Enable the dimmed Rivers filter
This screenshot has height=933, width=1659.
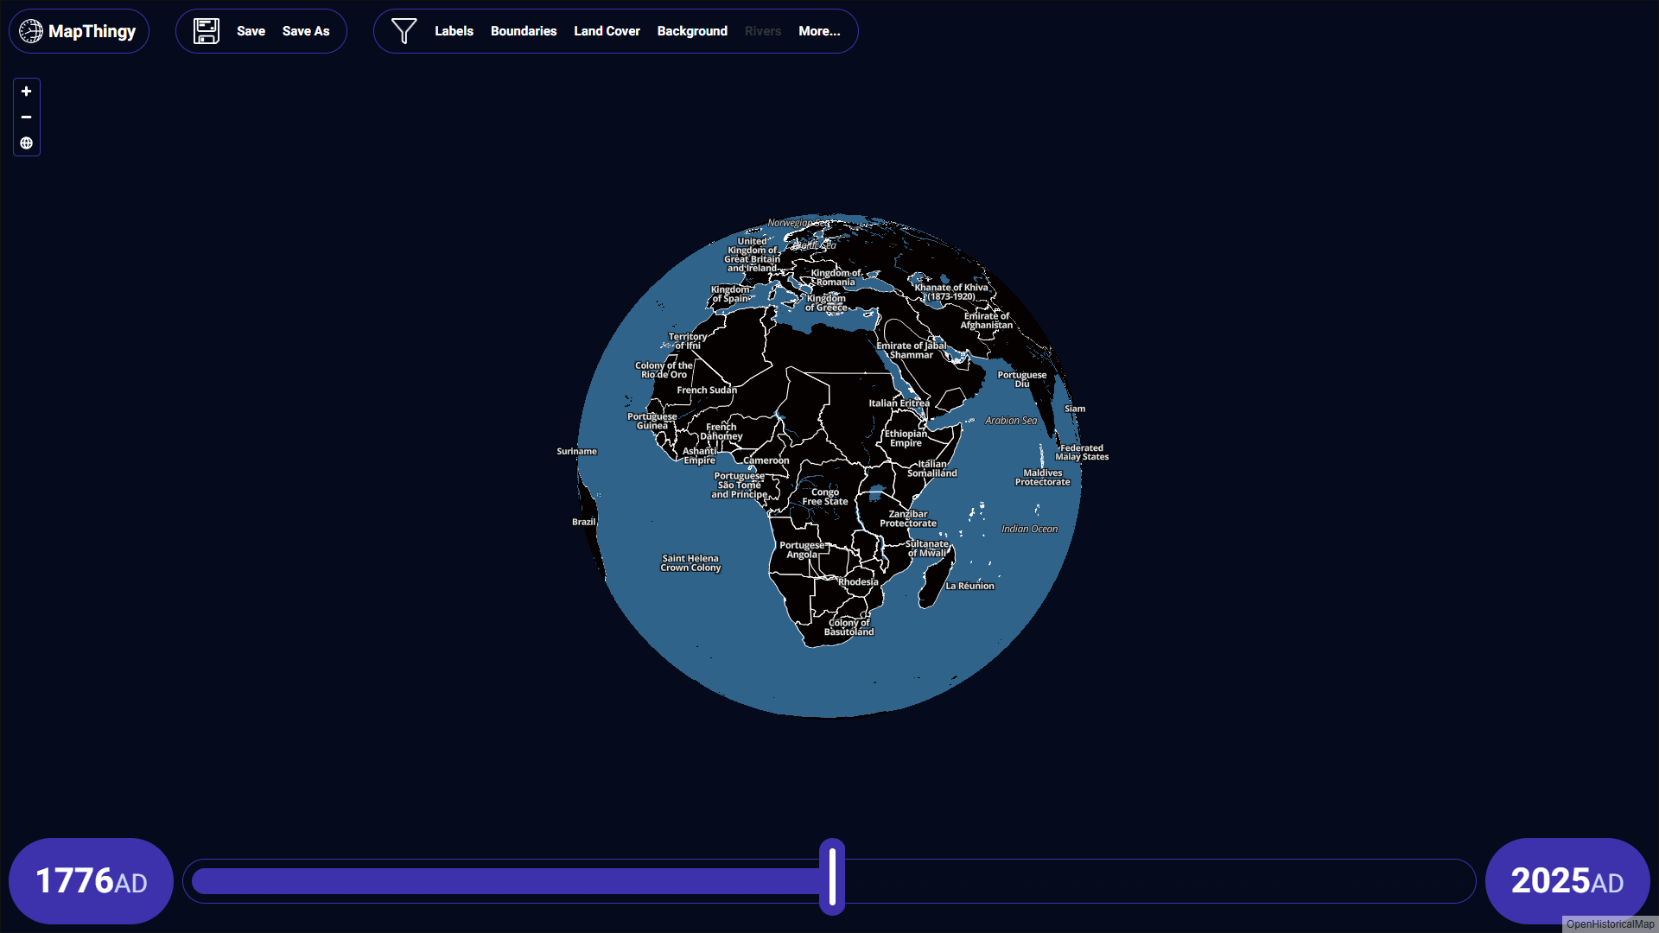click(763, 31)
